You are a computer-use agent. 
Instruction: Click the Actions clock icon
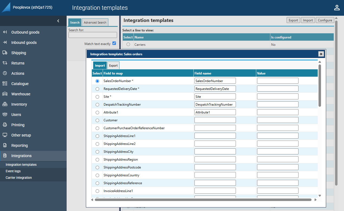click(5, 73)
